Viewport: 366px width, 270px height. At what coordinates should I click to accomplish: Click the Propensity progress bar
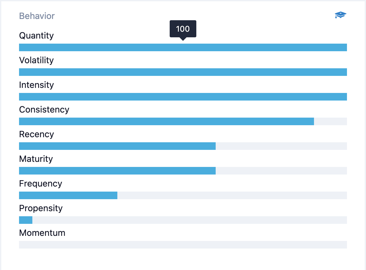click(183, 220)
